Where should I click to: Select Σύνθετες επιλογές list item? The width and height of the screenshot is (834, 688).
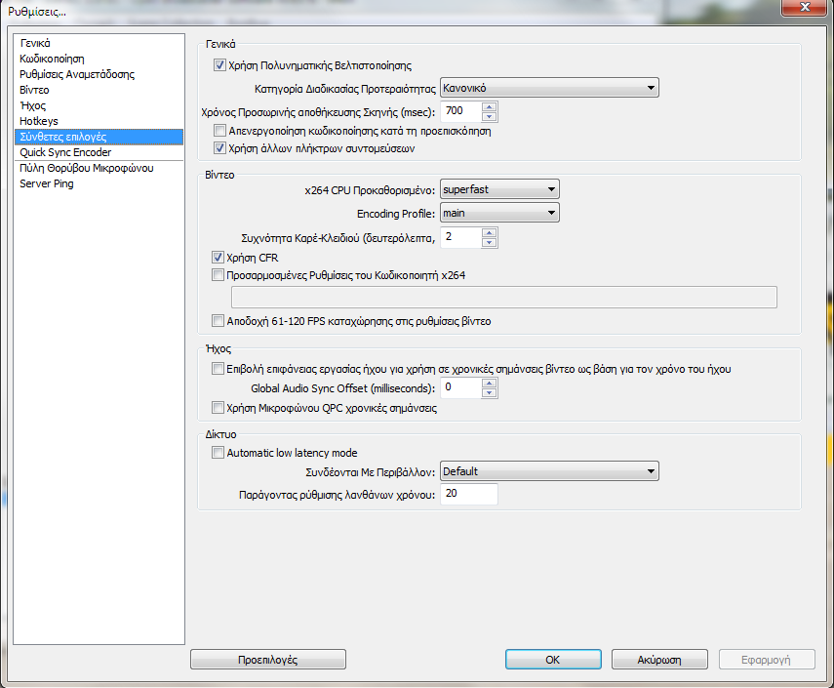[x=99, y=137]
